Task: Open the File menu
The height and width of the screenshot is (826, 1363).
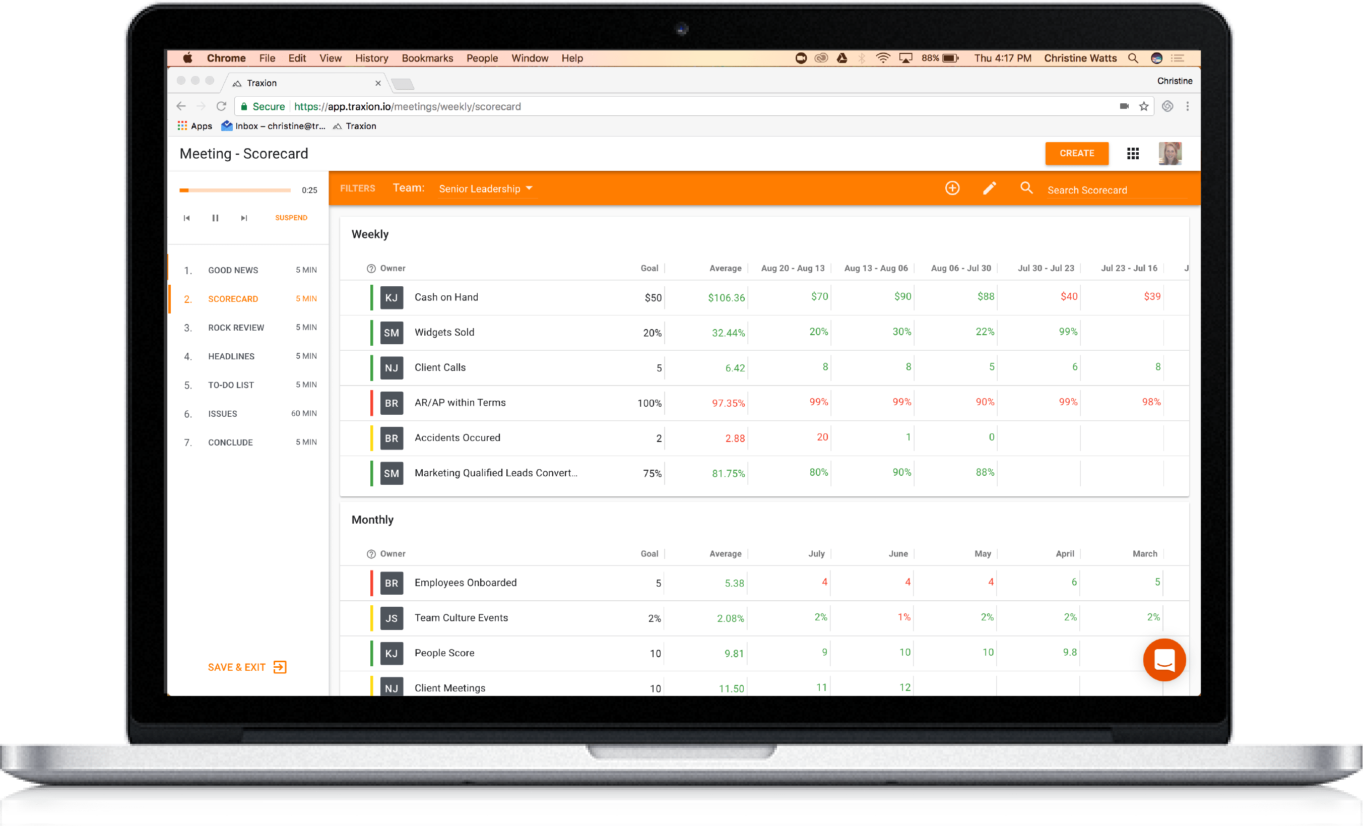Action: click(x=267, y=58)
